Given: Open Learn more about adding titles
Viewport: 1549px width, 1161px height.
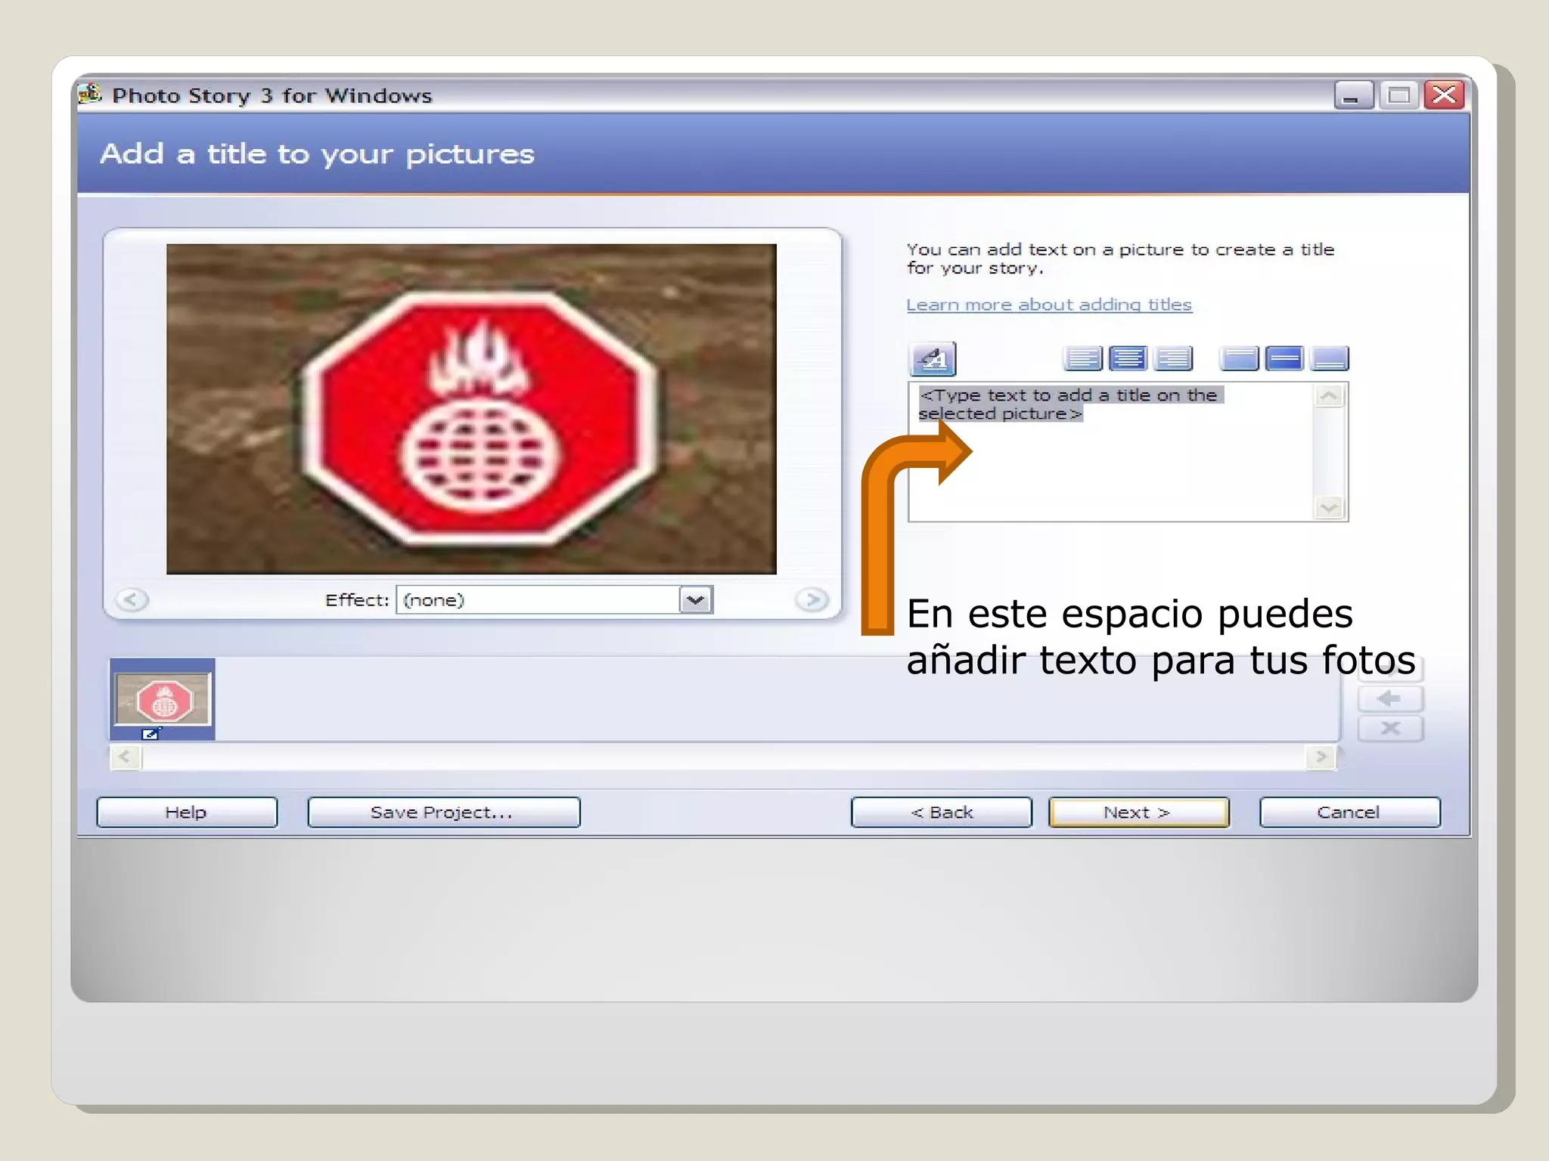Looking at the screenshot, I should (x=1049, y=305).
